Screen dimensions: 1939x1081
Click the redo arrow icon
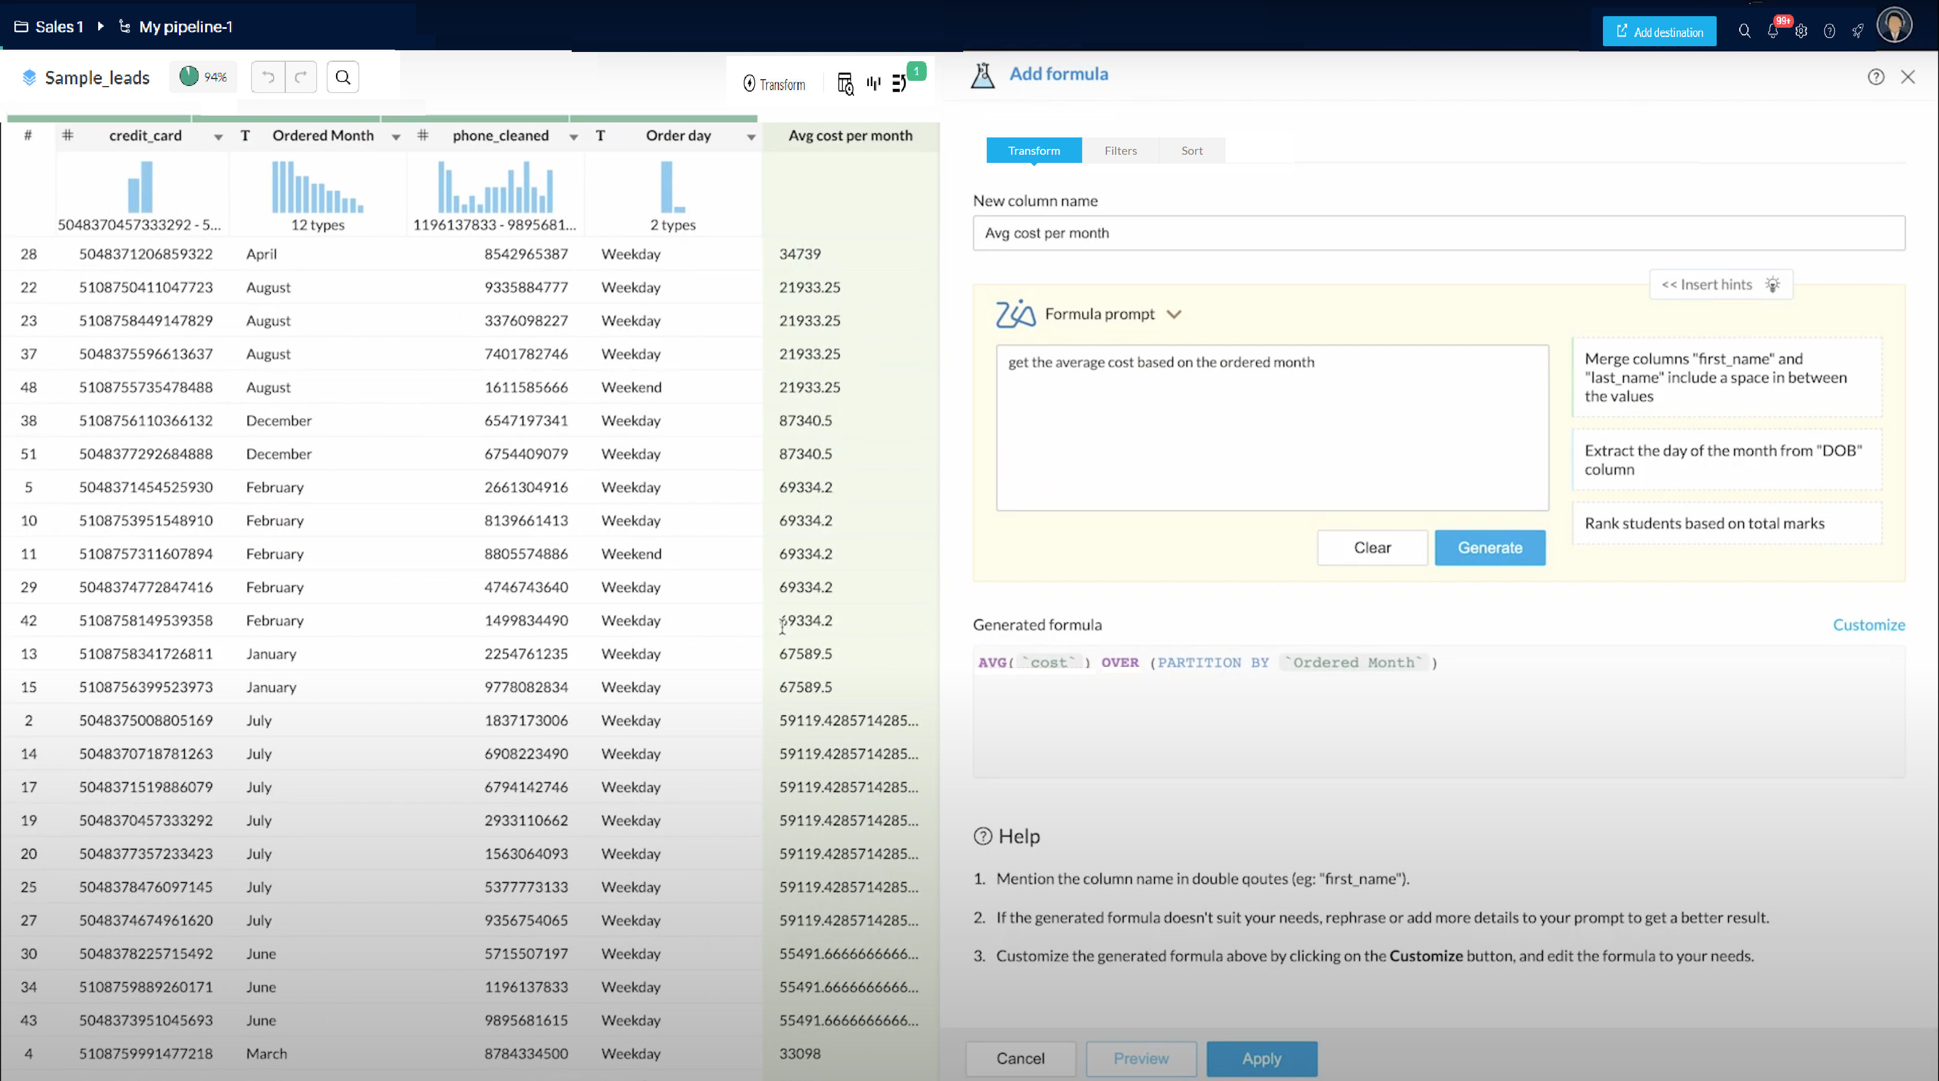tap(301, 77)
